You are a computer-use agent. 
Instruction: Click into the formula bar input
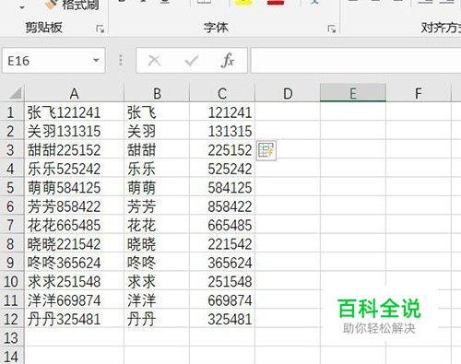tap(356, 61)
